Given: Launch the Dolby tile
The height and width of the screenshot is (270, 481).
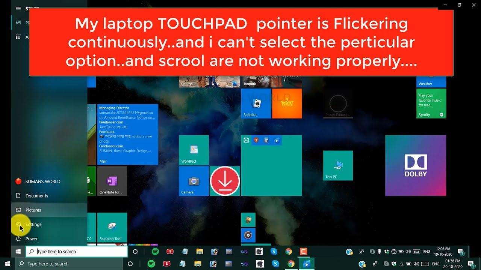Looking at the screenshot, I should 416,165.
